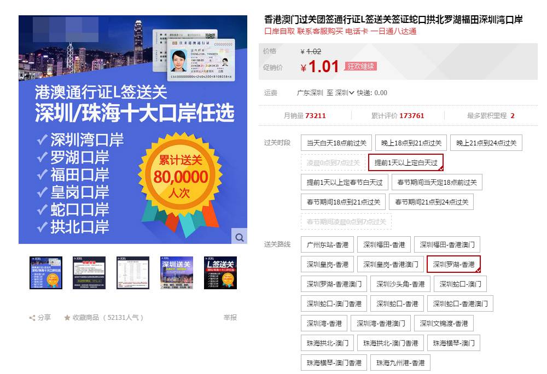This screenshot has height=374, width=547.
Task: Select 珠海拱北-澳门 route option
Action: coord(328,343)
